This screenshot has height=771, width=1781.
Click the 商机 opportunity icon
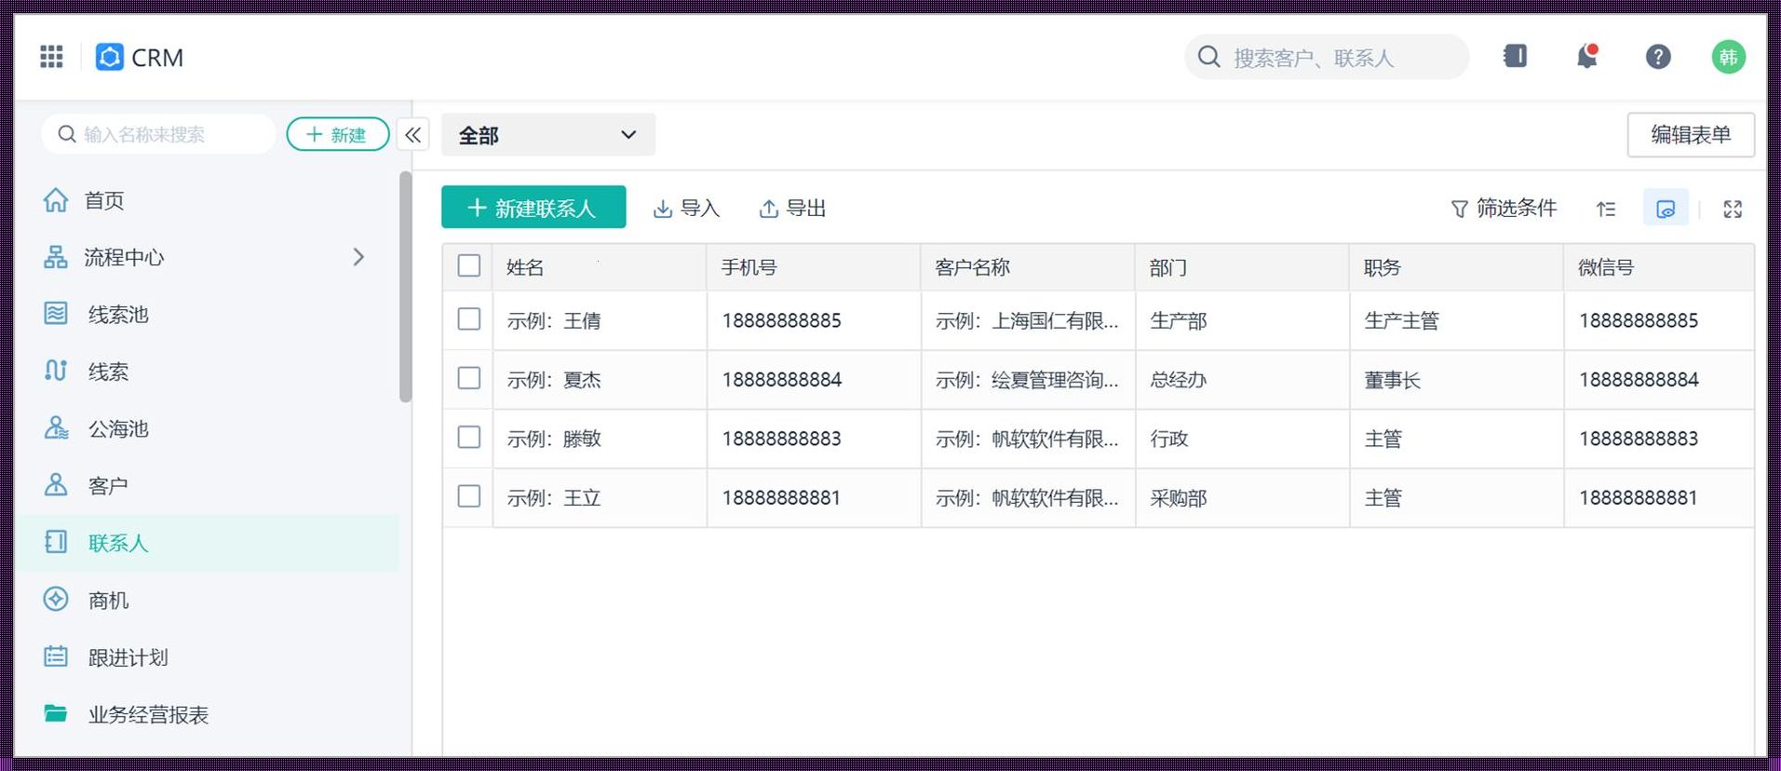click(56, 599)
